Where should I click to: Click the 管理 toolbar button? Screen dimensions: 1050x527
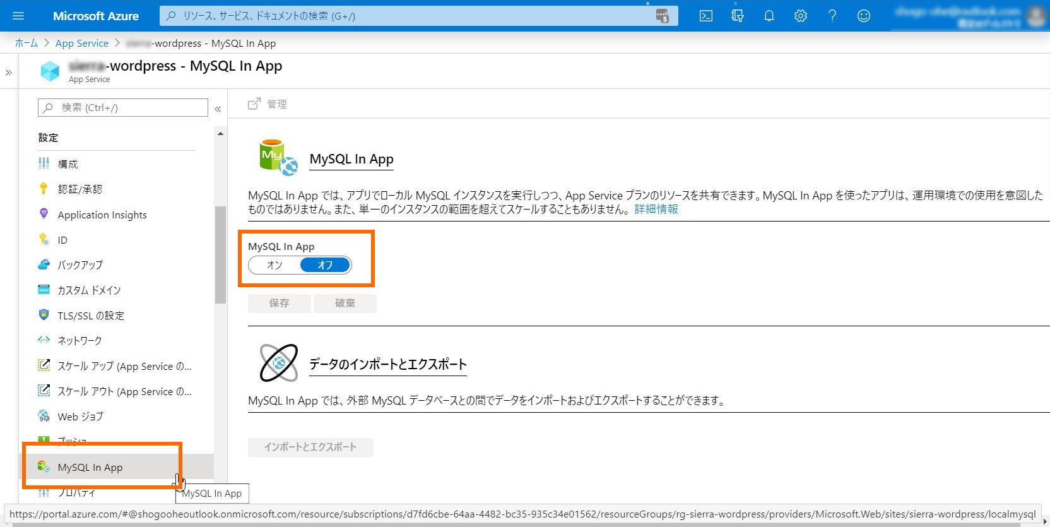268,104
